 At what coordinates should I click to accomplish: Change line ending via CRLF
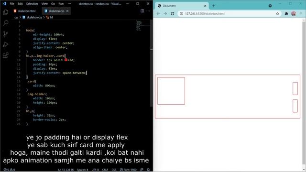(x=105, y=170)
